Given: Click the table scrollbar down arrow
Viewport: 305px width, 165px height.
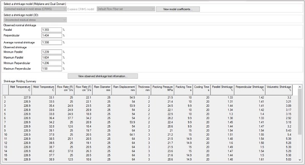Looking at the screenshot, I should tap(299, 159).
